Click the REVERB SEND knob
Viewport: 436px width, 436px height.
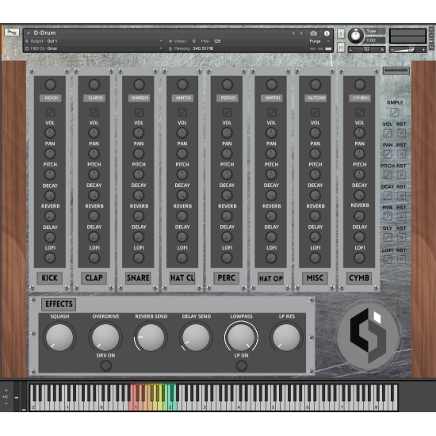(x=151, y=337)
